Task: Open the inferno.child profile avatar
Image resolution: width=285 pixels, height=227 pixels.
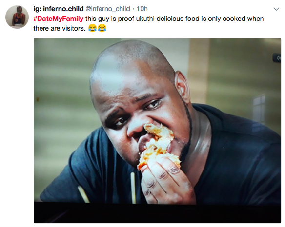Action: point(17,17)
